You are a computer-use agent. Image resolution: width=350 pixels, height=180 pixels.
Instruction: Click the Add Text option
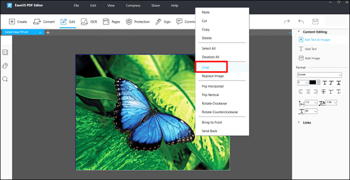coord(308,49)
